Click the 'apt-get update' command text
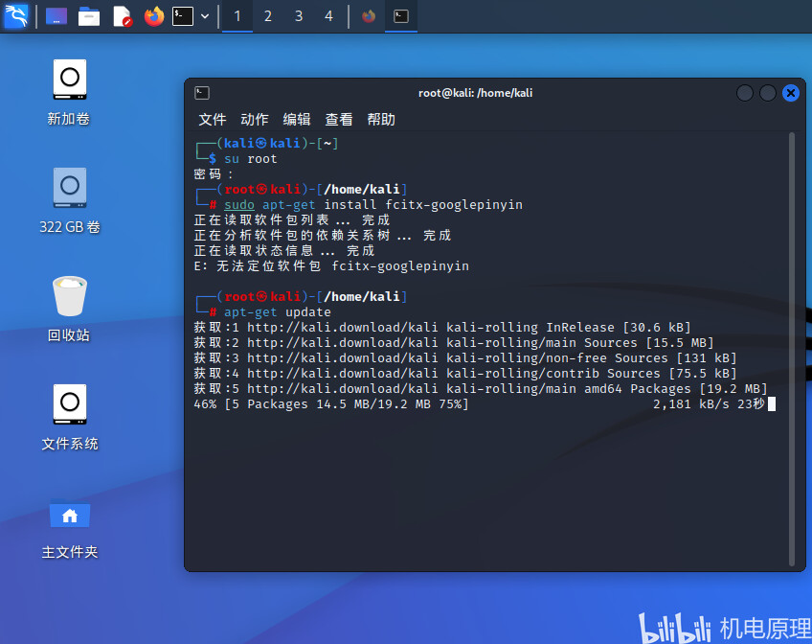Image resolution: width=812 pixels, height=644 pixels. pos(277,312)
